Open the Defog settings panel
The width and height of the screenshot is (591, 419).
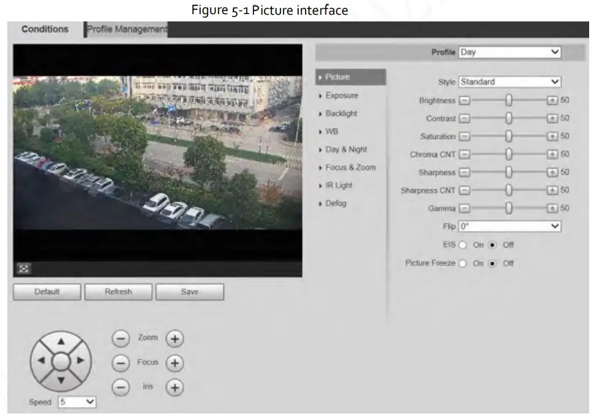click(335, 203)
